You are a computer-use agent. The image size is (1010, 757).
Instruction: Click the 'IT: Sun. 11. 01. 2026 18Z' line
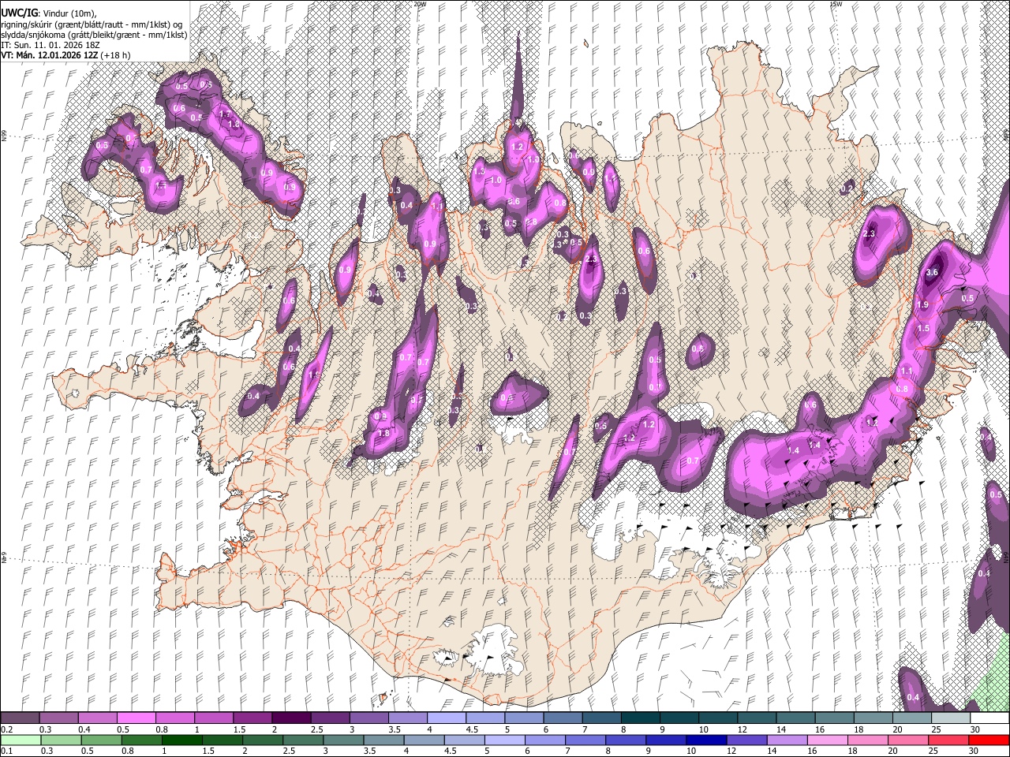tap(51, 45)
